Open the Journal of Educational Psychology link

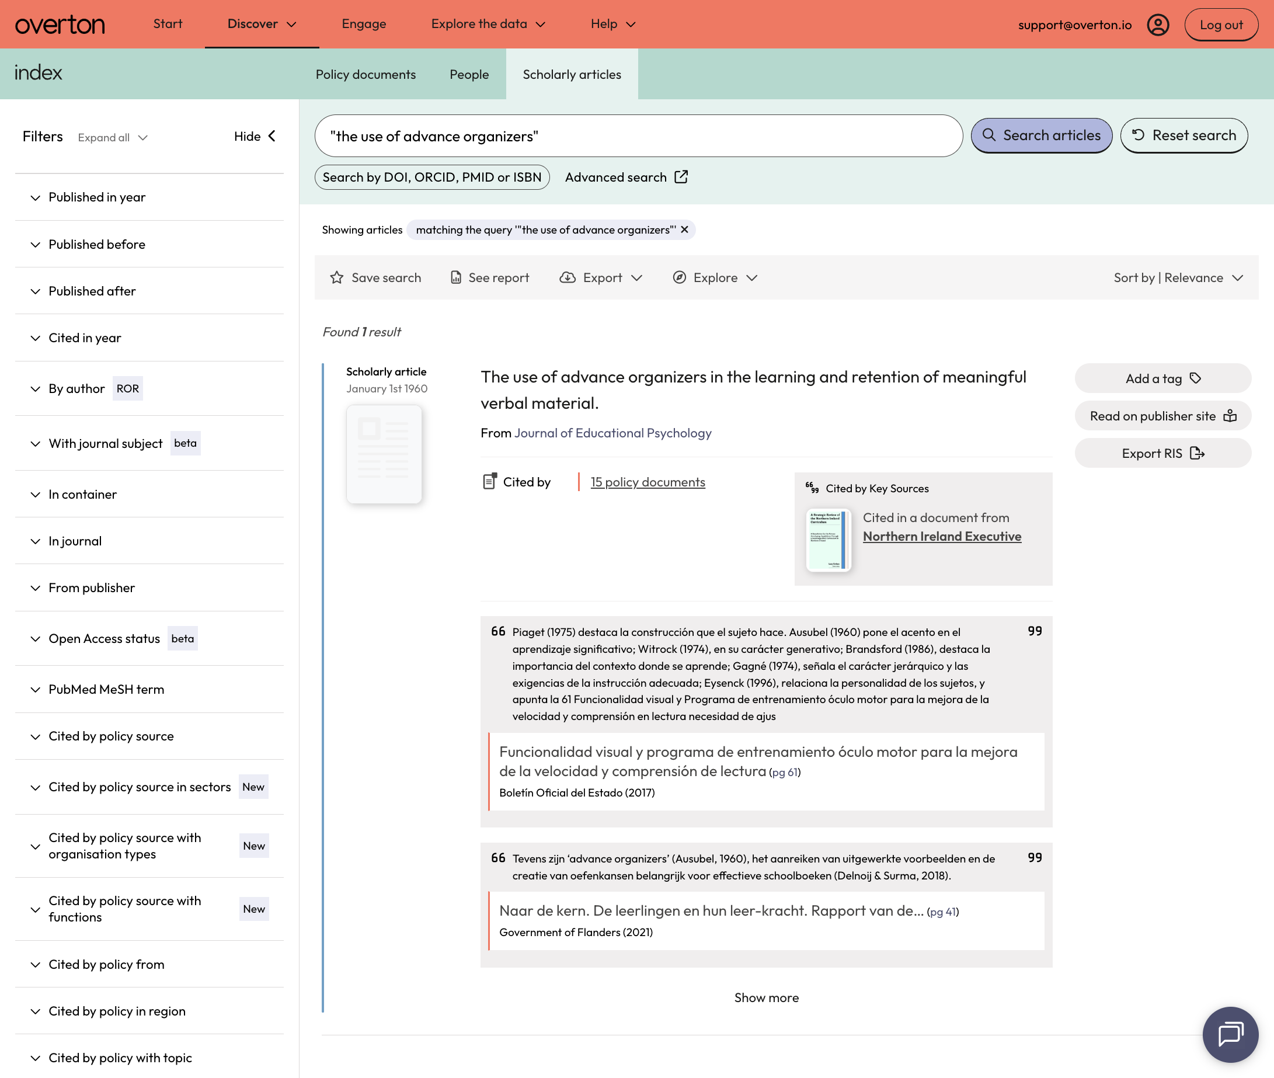click(x=613, y=433)
